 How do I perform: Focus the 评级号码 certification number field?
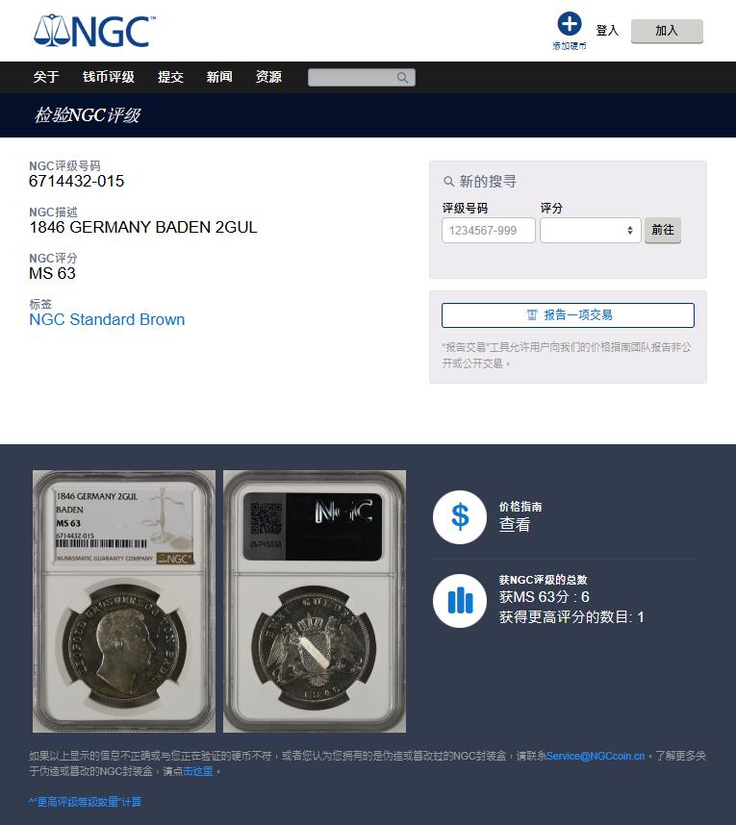pyautogui.click(x=489, y=231)
